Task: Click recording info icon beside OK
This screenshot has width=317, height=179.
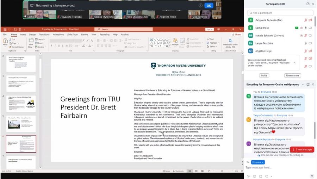Action: [x=200, y=5]
